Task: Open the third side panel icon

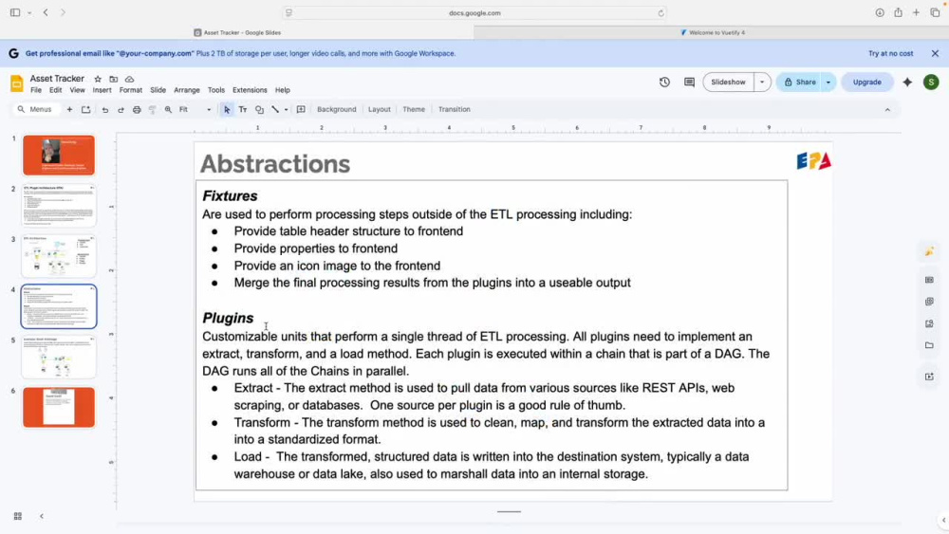Action: 929,302
